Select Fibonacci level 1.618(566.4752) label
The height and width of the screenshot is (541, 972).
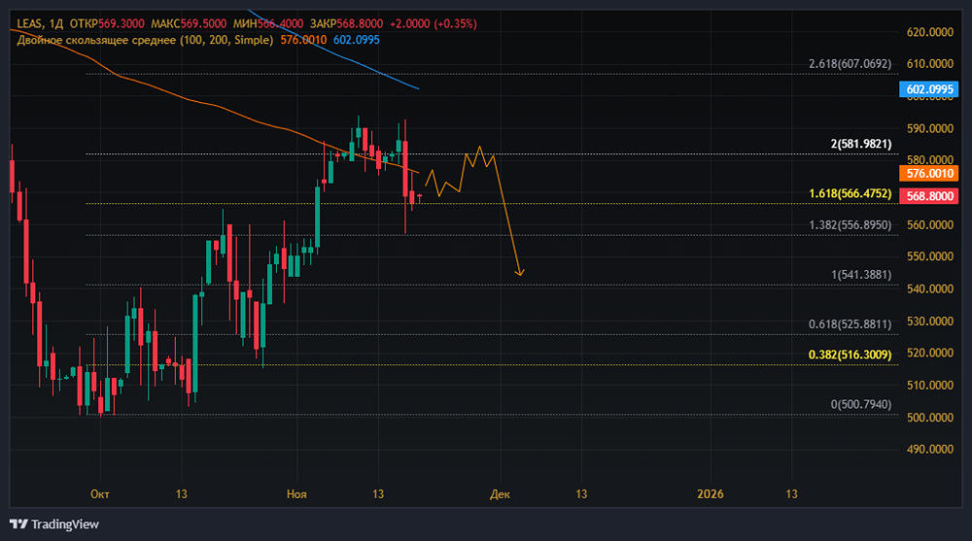coord(850,194)
